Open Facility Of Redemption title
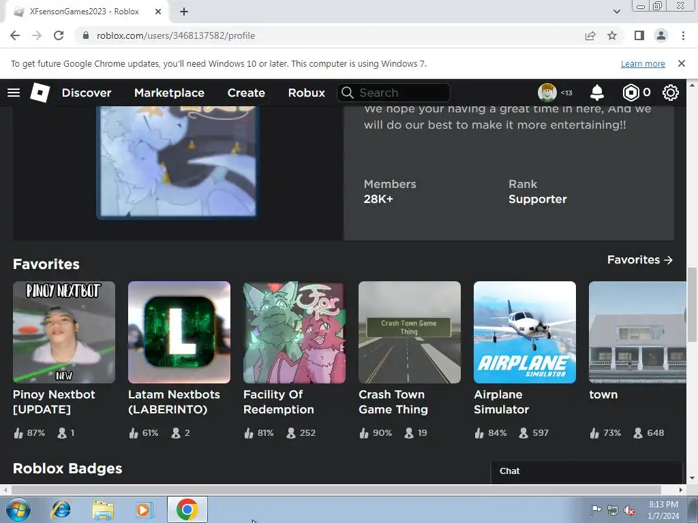Image resolution: width=698 pixels, height=523 pixels. click(x=279, y=402)
